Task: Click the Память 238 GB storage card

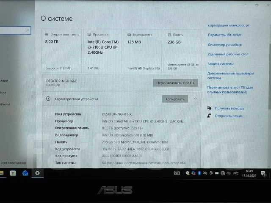Action: pyautogui.click(x=183, y=51)
